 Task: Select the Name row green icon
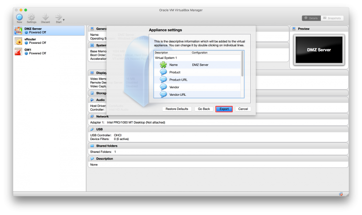point(163,65)
